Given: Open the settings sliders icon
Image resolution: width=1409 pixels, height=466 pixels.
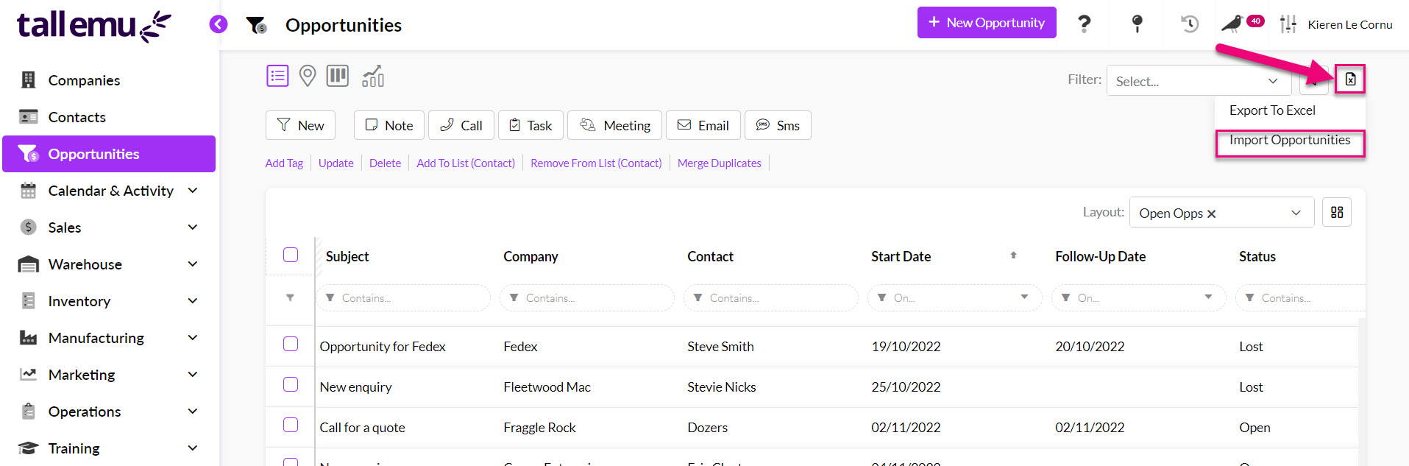Looking at the screenshot, I should [1288, 24].
